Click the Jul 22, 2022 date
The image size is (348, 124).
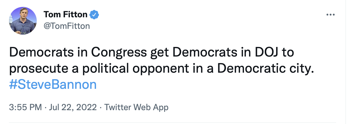(x=73, y=108)
